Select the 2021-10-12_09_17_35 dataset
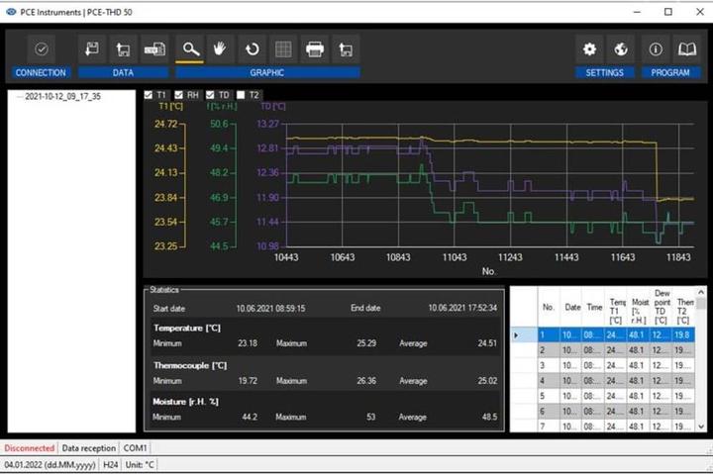This screenshot has height=474, width=713. click(x=62, y=96)
